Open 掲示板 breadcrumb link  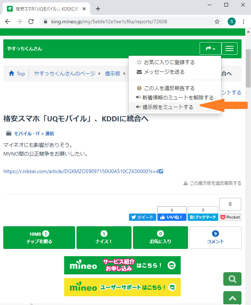pyautogui.click(x=113, y=74)
